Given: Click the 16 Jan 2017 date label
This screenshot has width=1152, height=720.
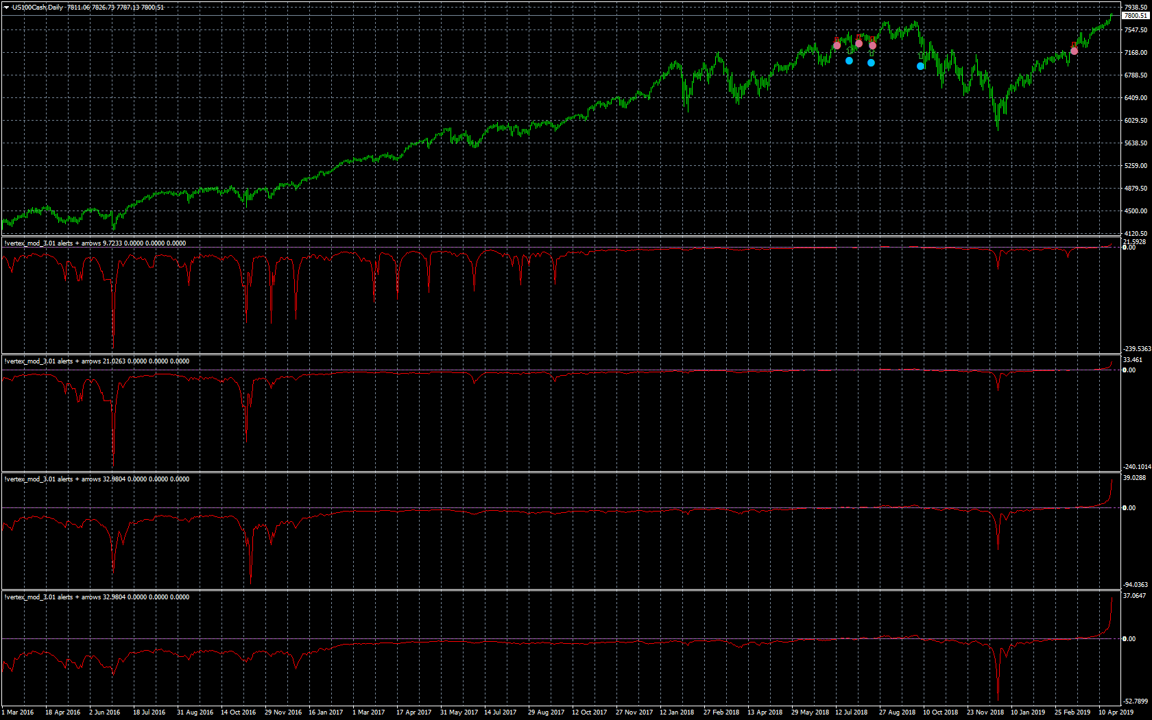Looking at the screenshot, I should pos(326,712).
